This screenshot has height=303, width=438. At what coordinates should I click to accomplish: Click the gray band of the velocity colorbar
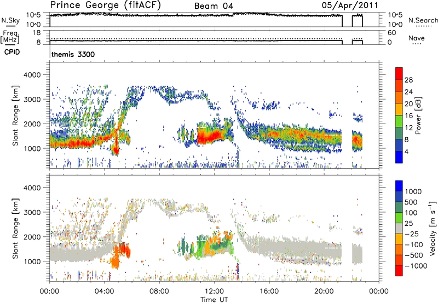pyautogui.click(x=399, y=228)
